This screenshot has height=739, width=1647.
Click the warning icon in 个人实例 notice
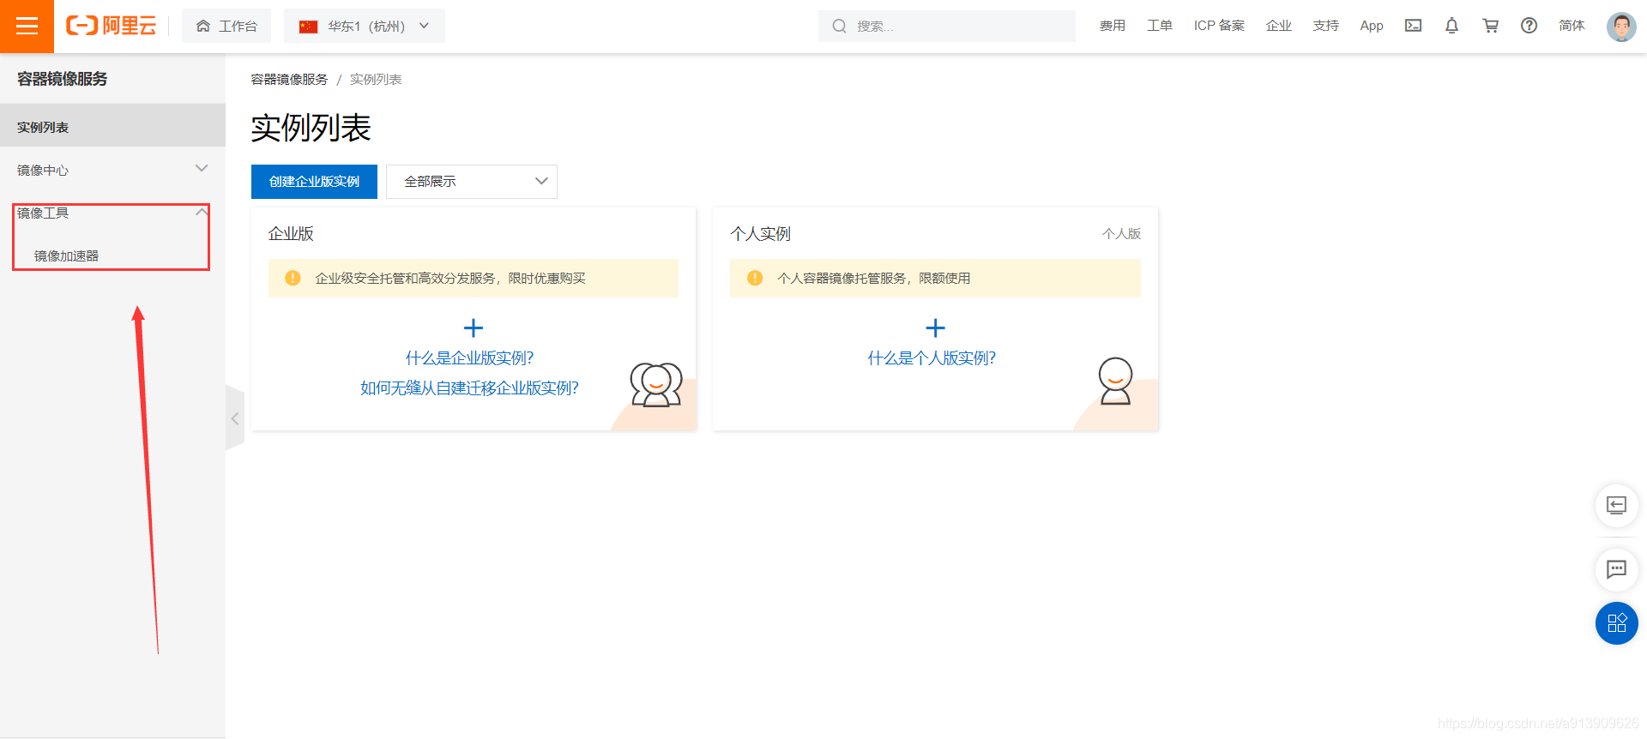[755, 278]
